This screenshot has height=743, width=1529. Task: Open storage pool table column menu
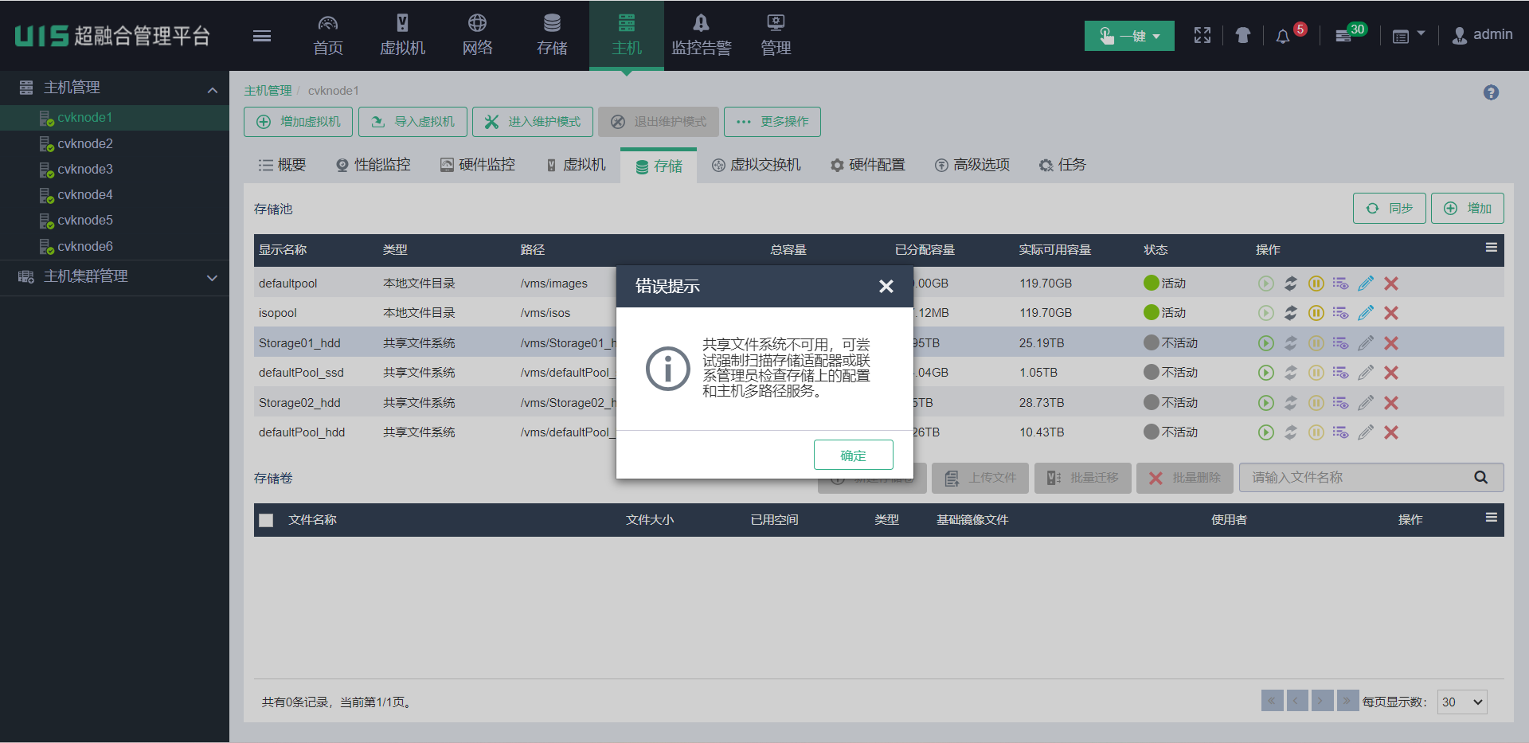click(x=1491, y=248)
